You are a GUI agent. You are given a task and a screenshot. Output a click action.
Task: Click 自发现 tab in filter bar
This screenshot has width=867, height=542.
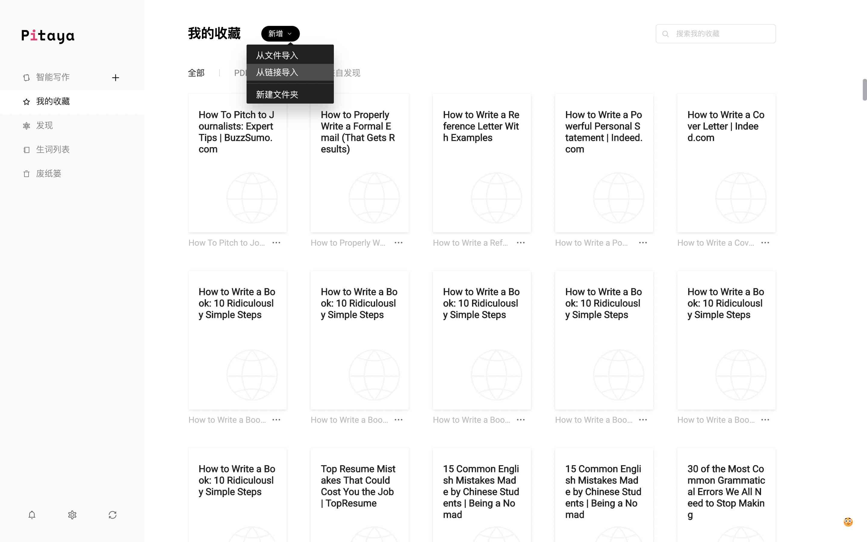(x=346, y=73)
